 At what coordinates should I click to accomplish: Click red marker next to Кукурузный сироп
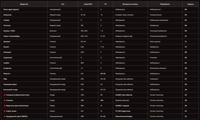[4, 116]
